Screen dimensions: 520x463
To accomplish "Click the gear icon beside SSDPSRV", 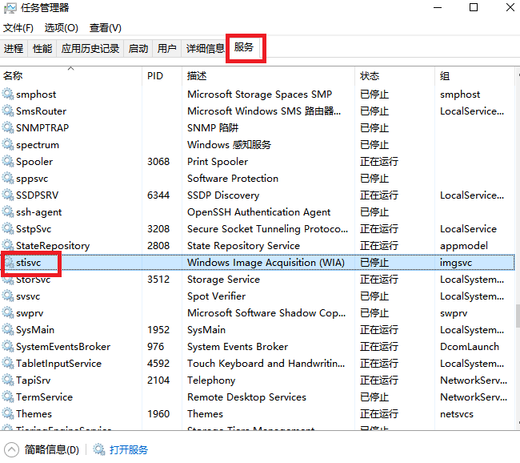I will pos(8,195).
